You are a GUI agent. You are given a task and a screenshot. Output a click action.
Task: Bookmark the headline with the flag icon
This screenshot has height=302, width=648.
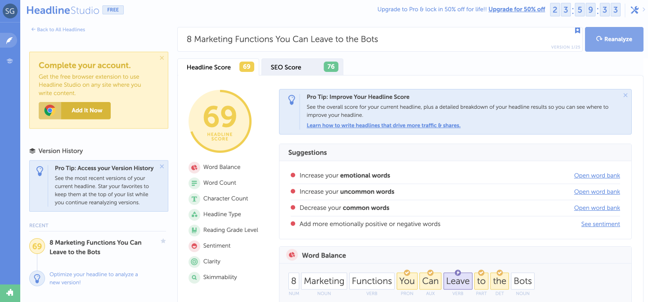(577, 31)
